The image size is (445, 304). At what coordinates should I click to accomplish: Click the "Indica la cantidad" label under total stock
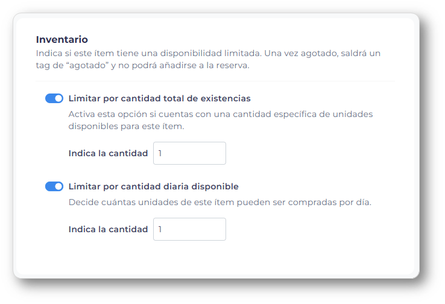coord(108,153)
